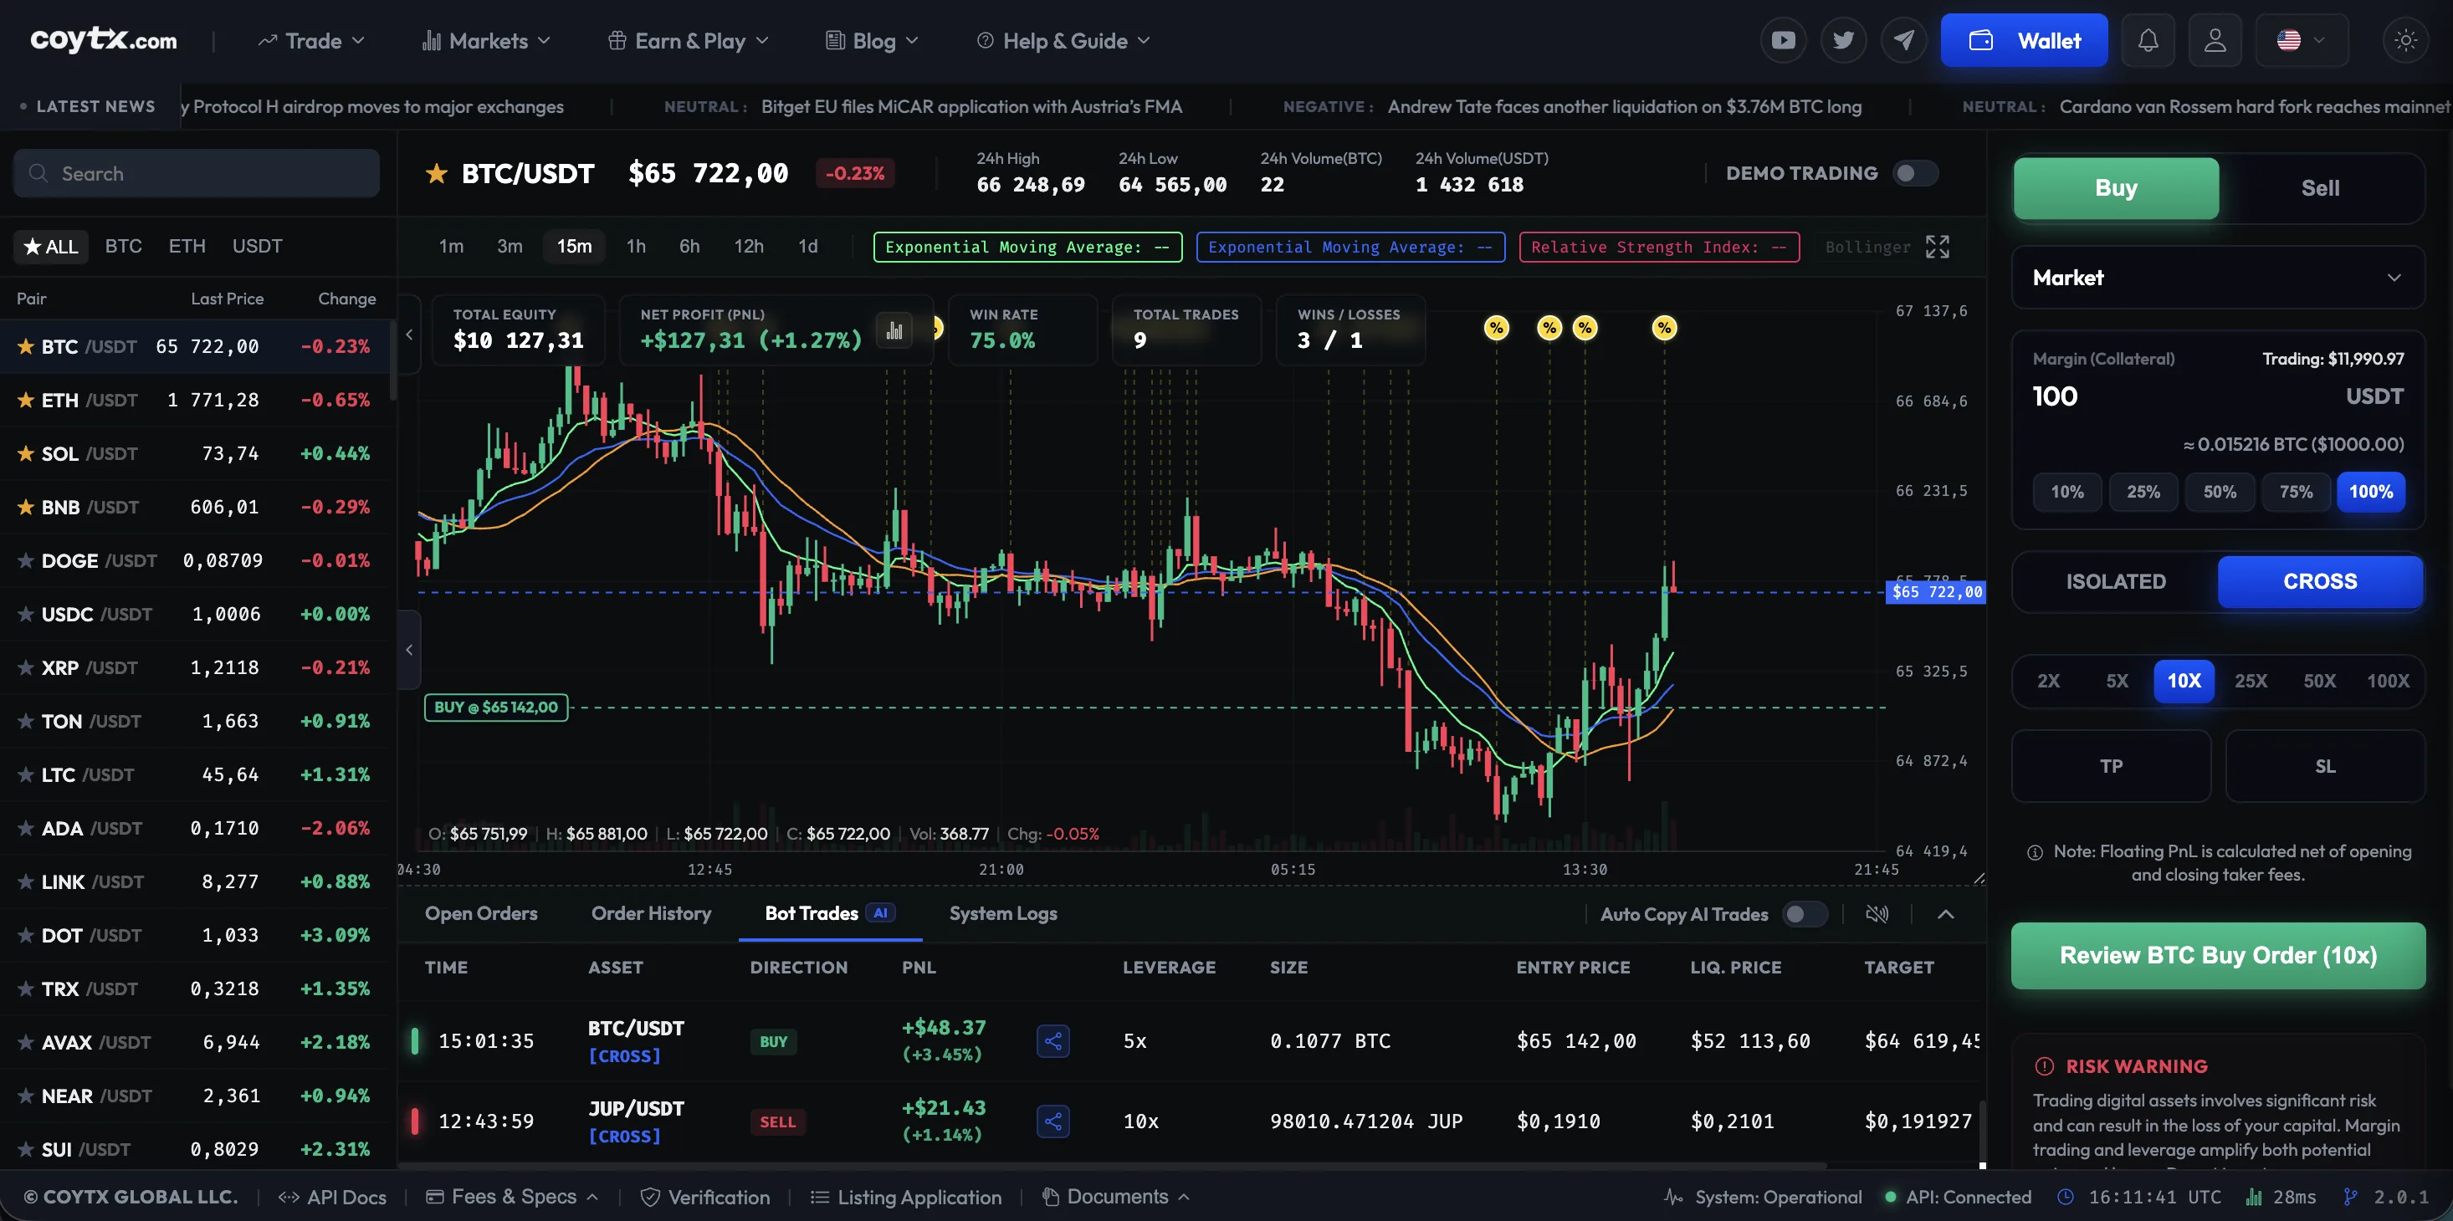Collapse bot trades panel with up chevron
This screenshot has height=1221, width=2453.
pyautogui.click(x=1945, y=913)
